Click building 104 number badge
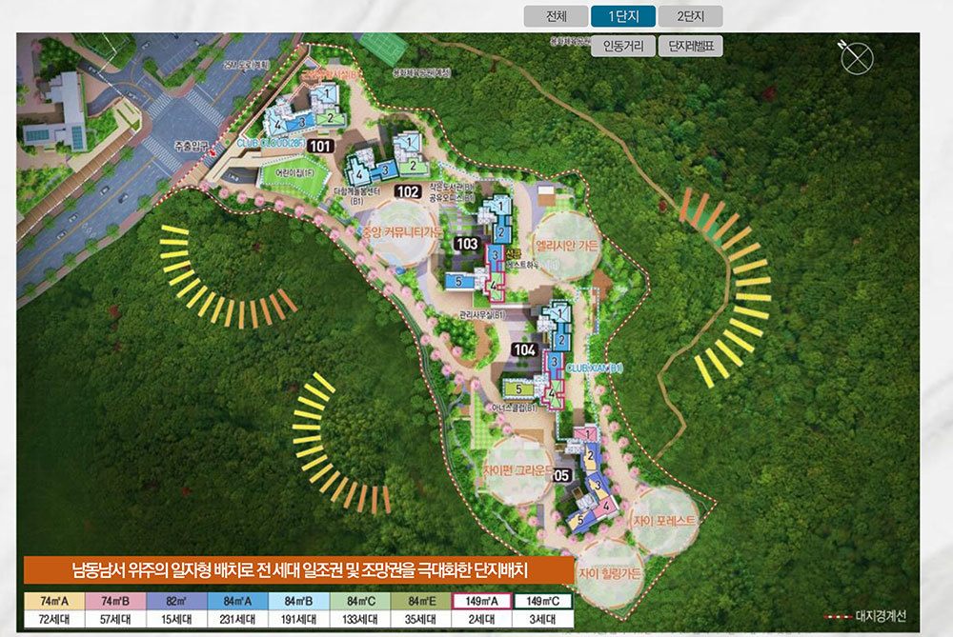Screen dimensions: 953x637 (523, 349)
